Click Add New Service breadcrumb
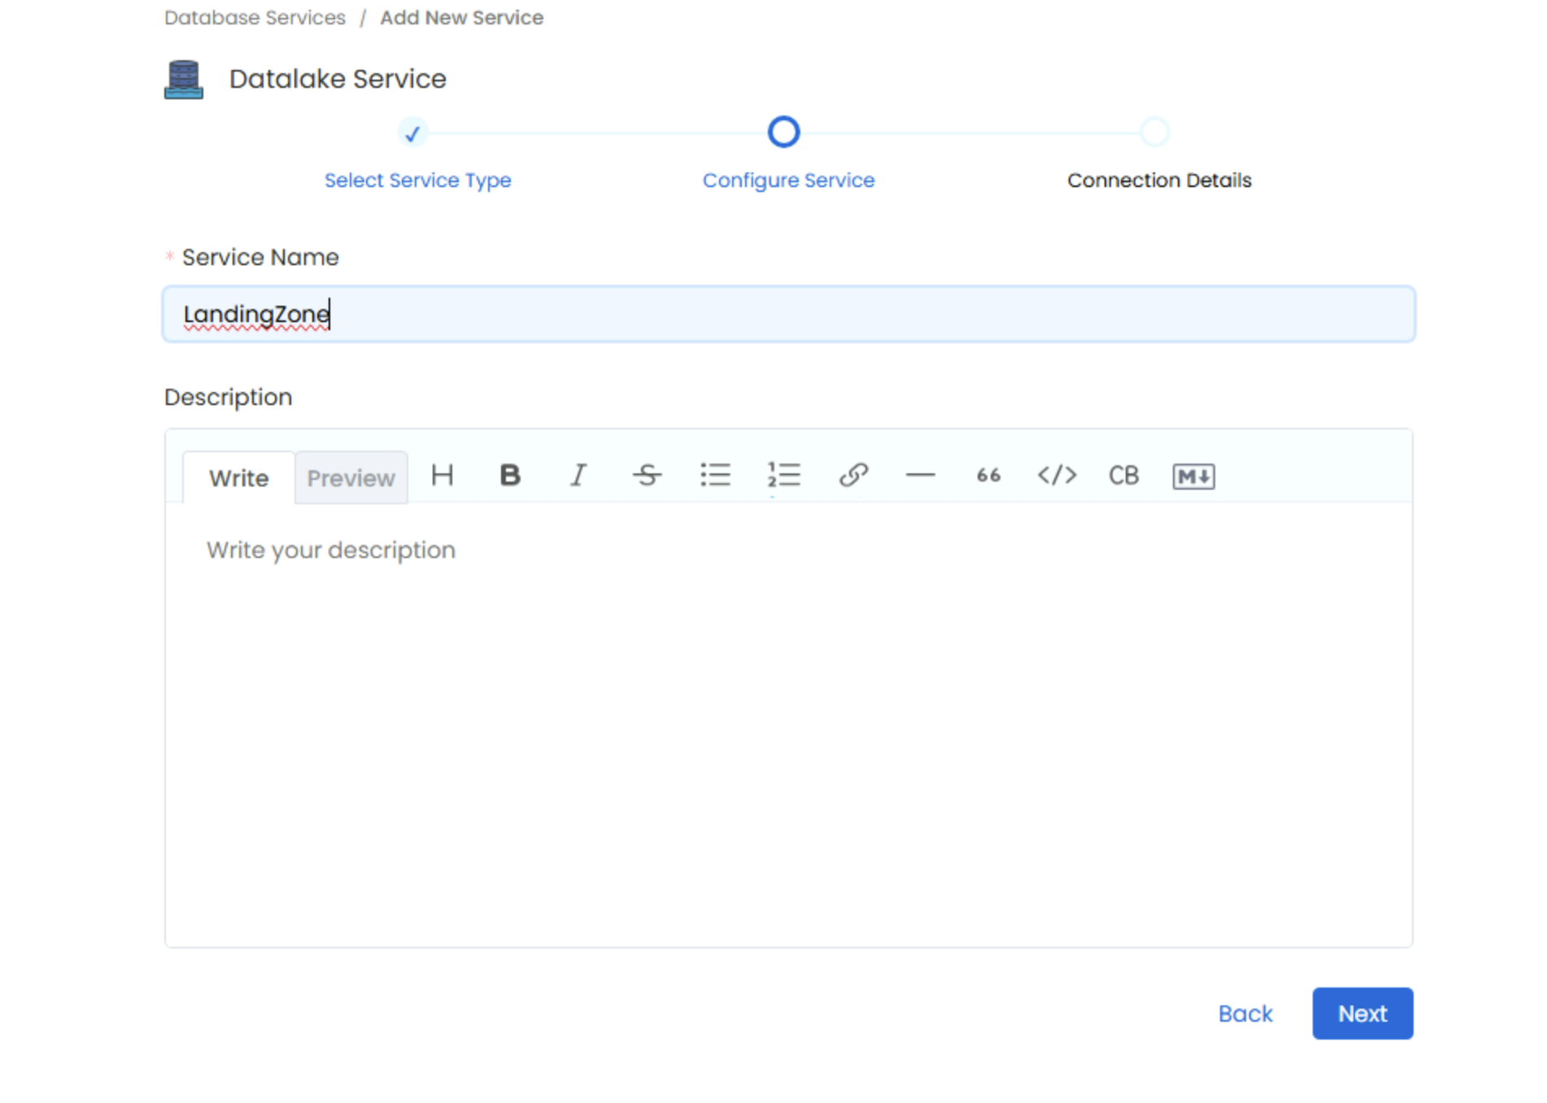Image resolution: width=1547 pixels, height=1103 pixels. click(x=462, y=17)
